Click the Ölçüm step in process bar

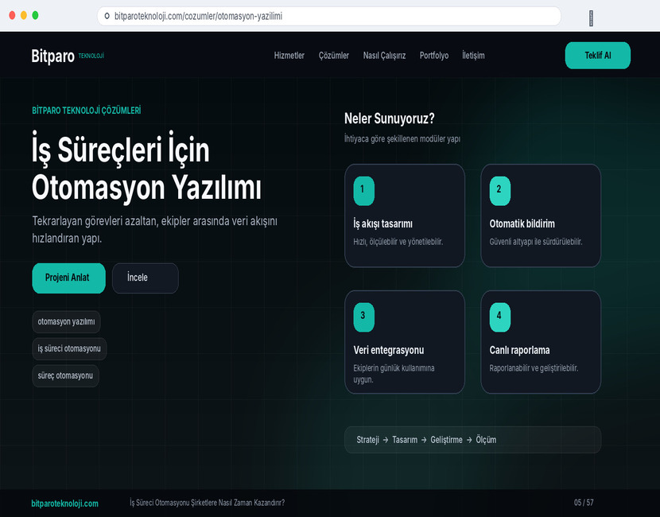tap(486, 440)
